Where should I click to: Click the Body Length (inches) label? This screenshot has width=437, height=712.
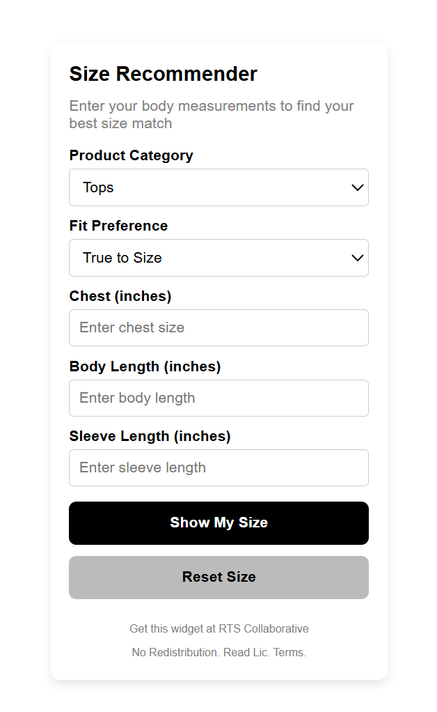pyautogui.click(x=145, y=366)
